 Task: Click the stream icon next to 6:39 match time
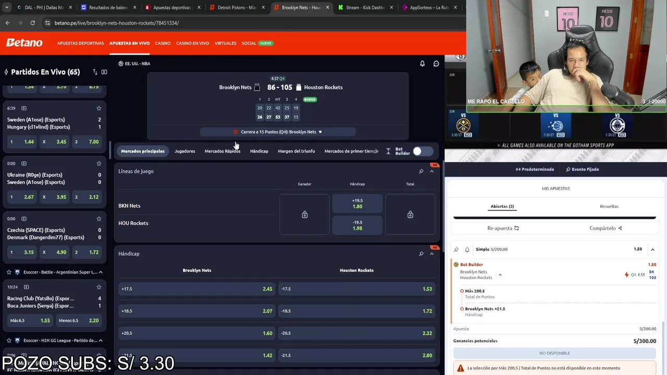pos(24,108)
